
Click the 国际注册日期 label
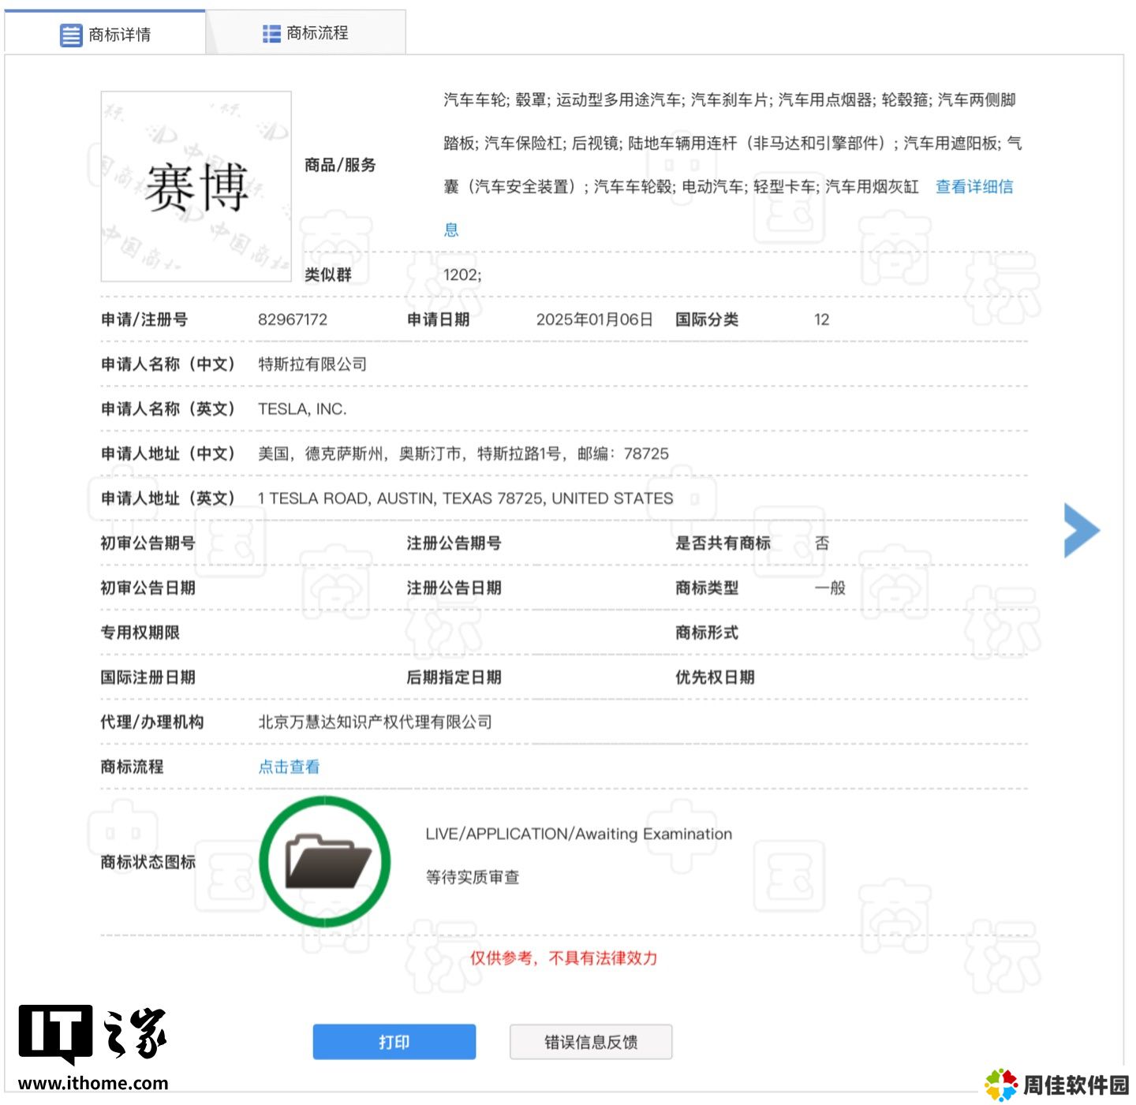148,678
